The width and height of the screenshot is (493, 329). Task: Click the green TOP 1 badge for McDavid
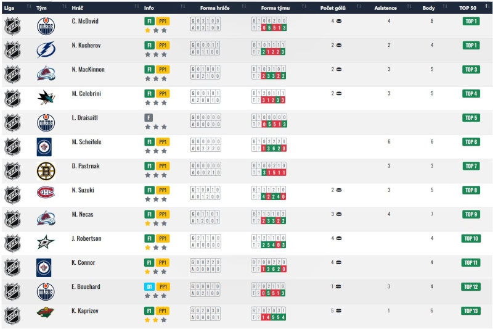click(x=471, y=21)
